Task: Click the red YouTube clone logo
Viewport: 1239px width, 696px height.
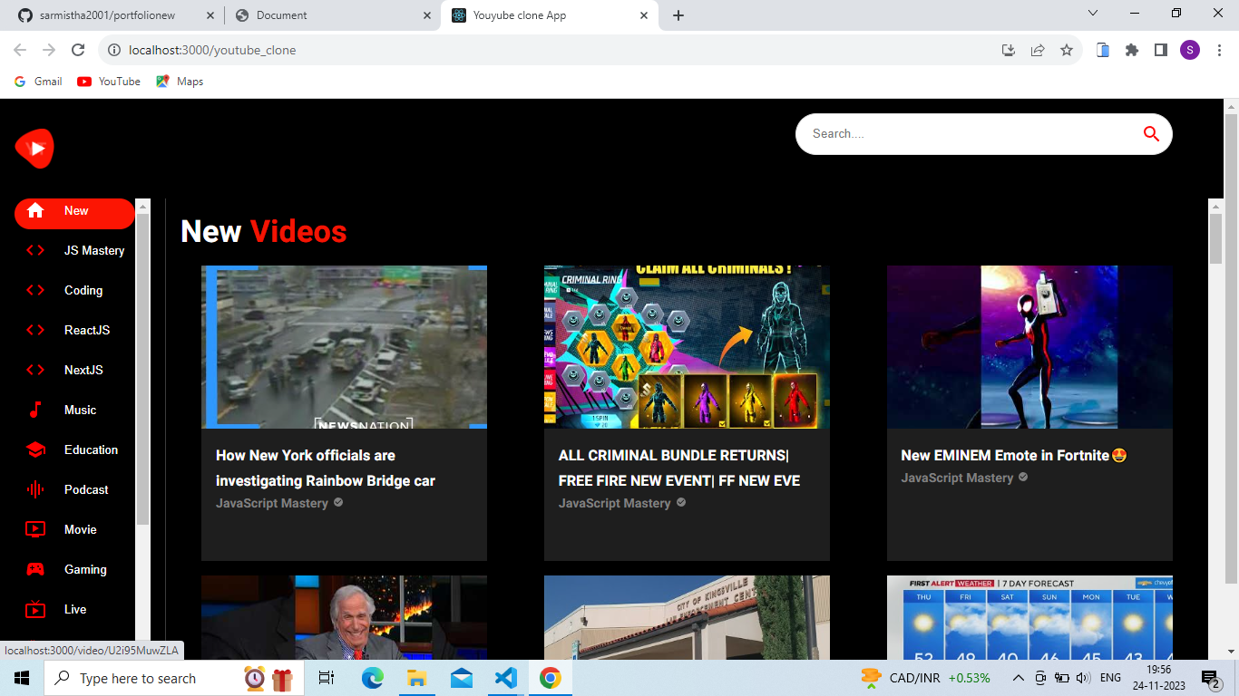Action: click(34, 148)
